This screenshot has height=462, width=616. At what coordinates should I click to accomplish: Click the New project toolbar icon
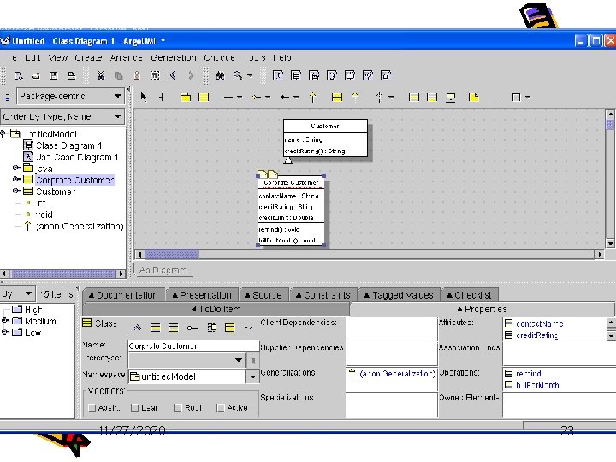pyautogui.click(x=18, y=75)
